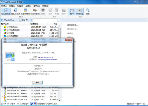Click program list scrollbar down arrow
This screenshot has height=106, width=148.
60,101
